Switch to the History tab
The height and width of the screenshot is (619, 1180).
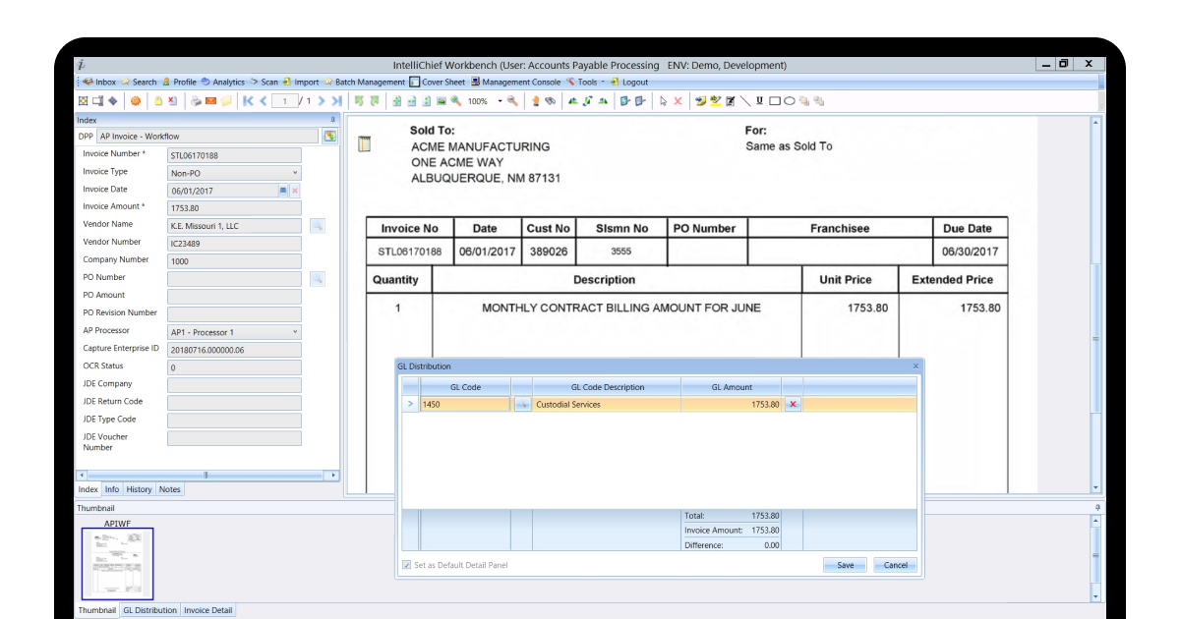click(139, 489)
